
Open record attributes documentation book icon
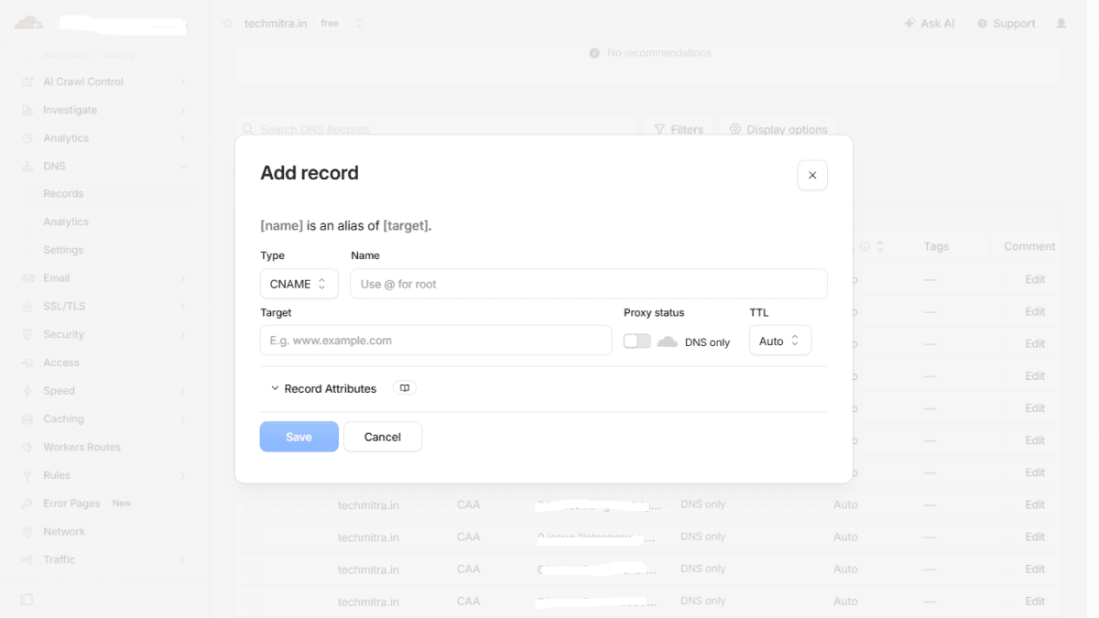coord(405,388)
